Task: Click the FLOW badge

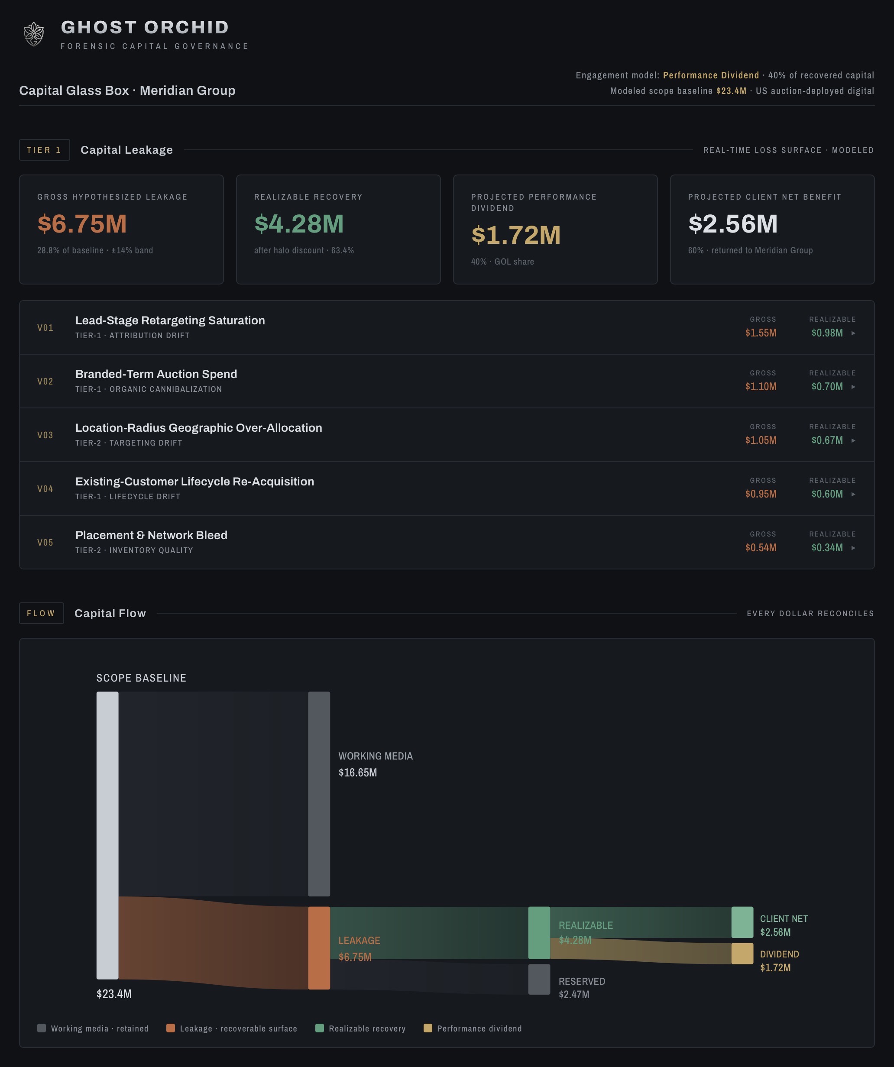Action: (42, 613)
